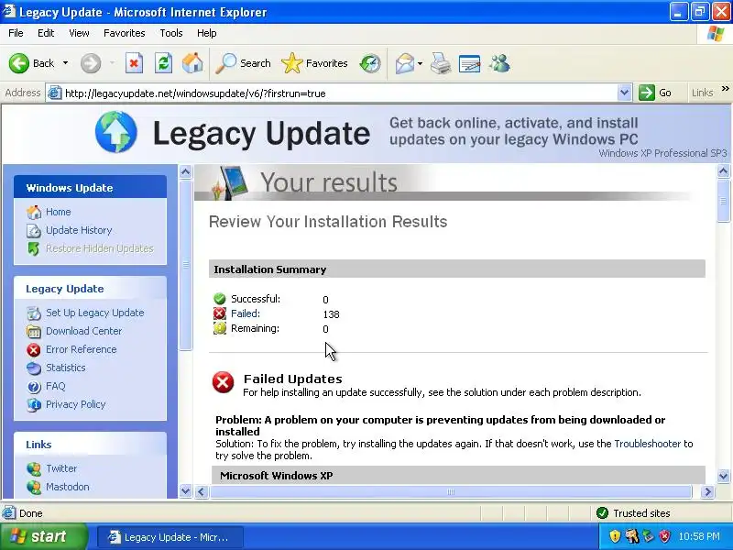Click the Go button
733x550 pixels.
[655, 93]
